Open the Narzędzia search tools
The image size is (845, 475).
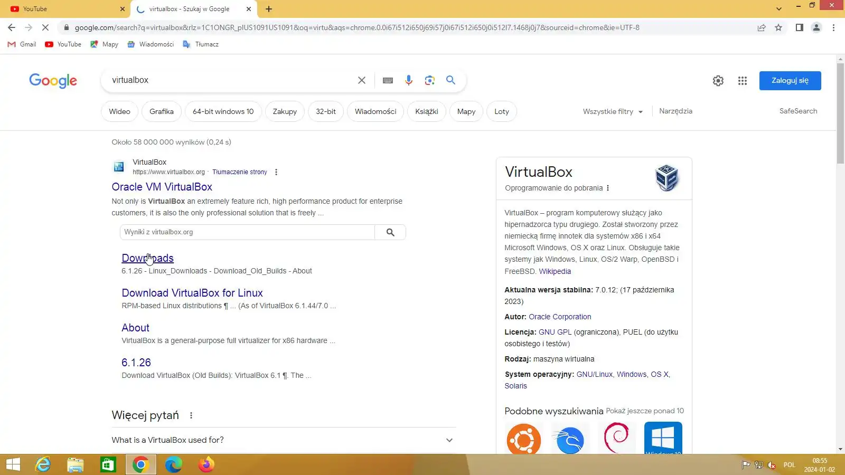tap(675, 111)
